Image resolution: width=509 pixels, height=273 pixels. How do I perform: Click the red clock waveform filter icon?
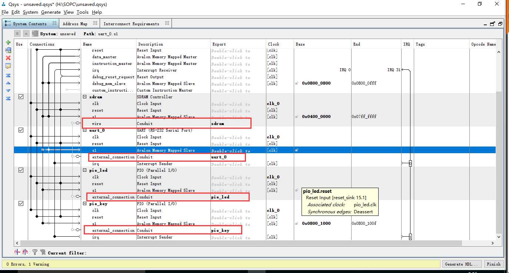(x=17, y=252)
